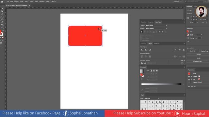The width and height of the screenshot is (209, 117).
Task: Open the Align To dropdown
Action: (183, 63)
